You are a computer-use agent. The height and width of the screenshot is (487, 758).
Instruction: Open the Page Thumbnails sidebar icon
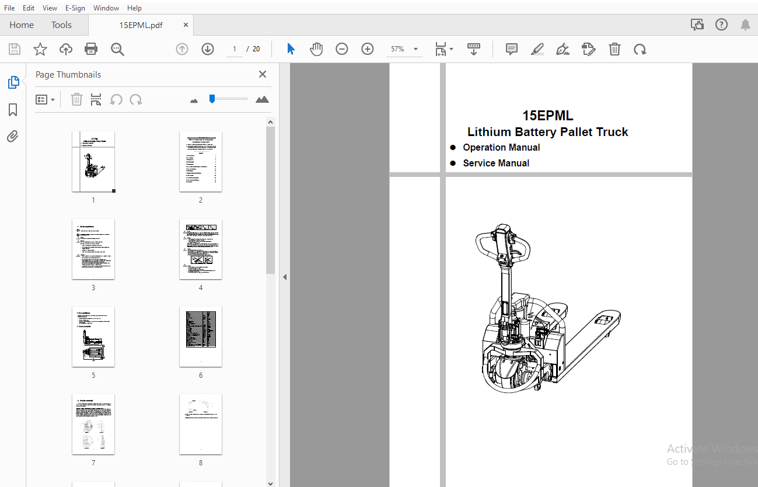pyautogui.click(x=13, y=82)
